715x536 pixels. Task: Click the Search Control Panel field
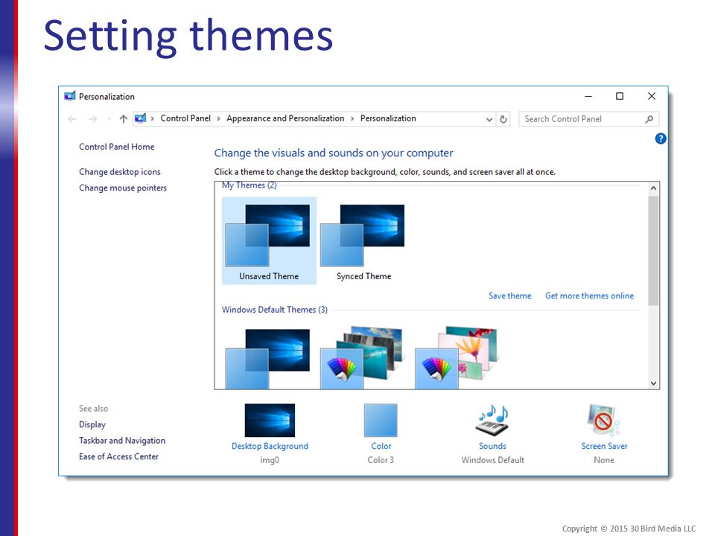click(x=588, y=119)
